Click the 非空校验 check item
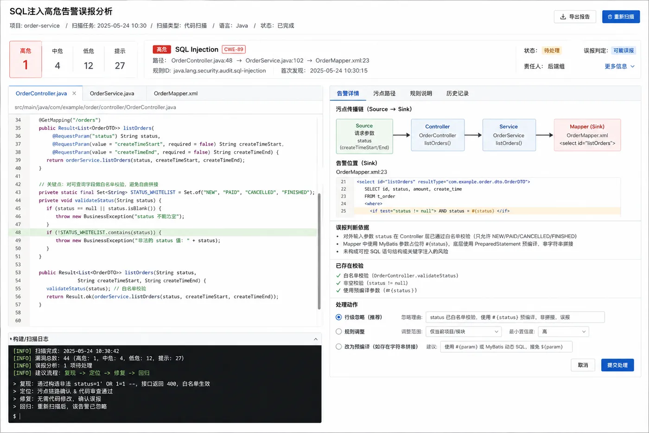649x433 pixels. coord(372,283)
